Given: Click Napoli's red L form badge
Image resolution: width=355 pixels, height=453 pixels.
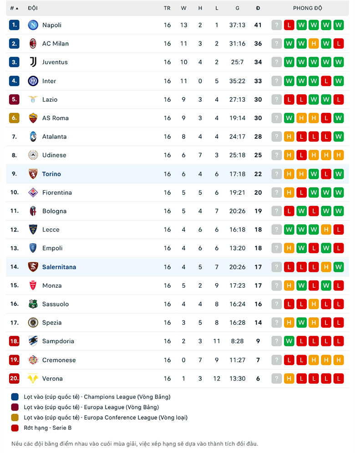Looking at the screenshot, I should tap(289, 25).
